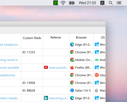Click the Wed 21:53 clock

87,3
